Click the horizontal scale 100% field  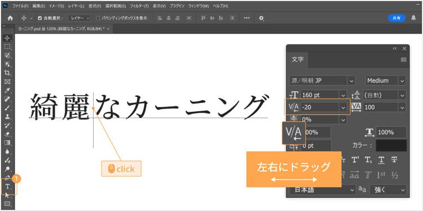point(391,132)
